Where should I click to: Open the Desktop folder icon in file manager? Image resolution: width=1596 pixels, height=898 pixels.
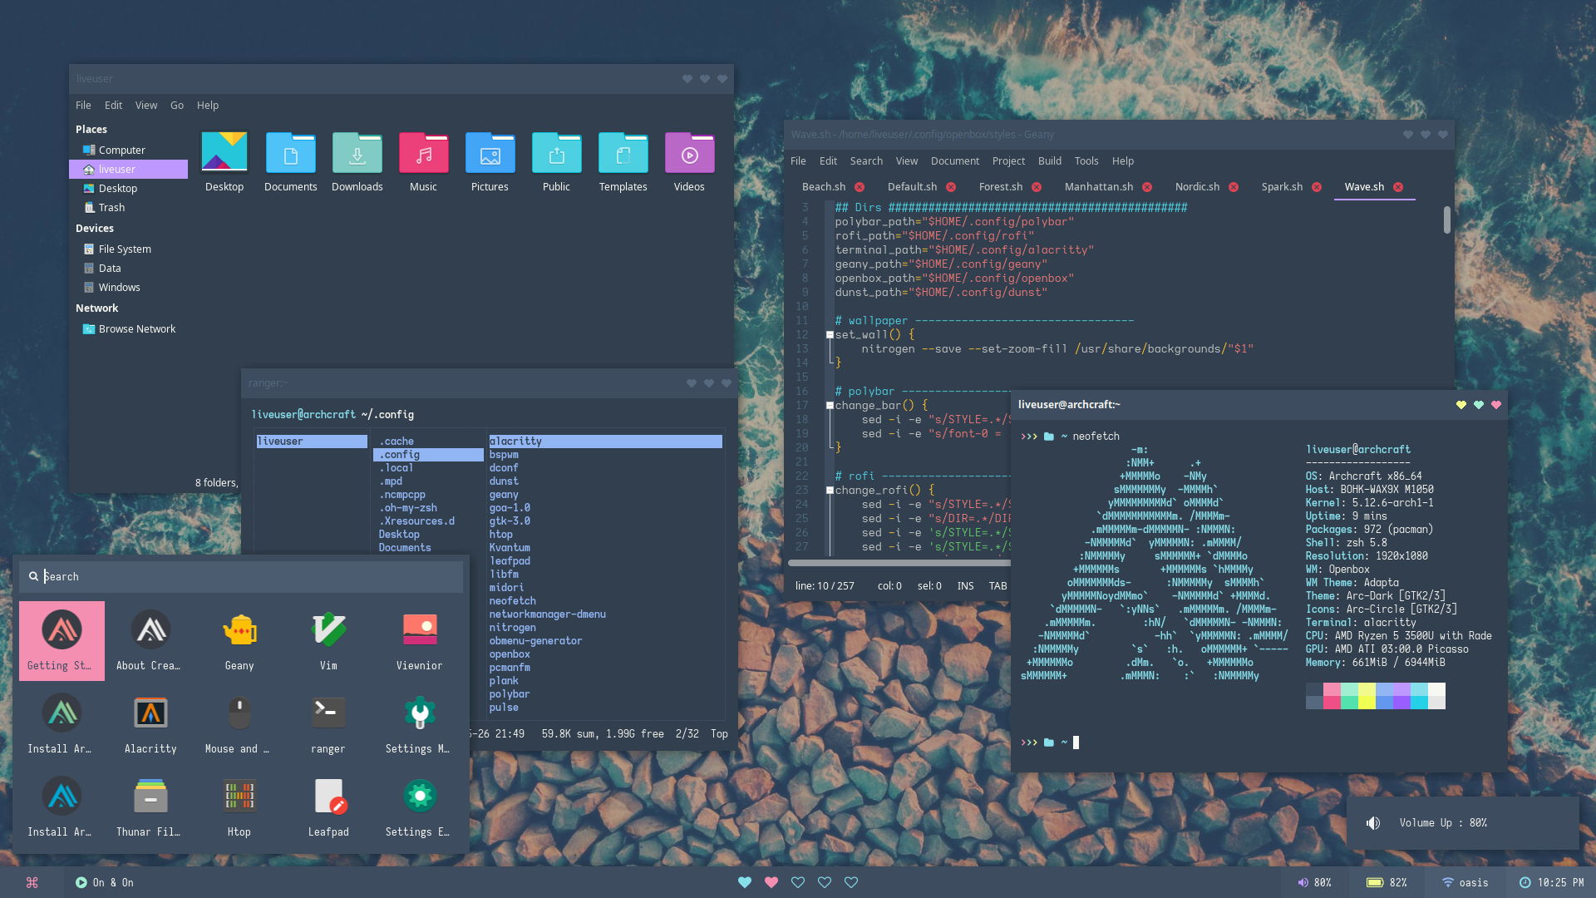pyautogui.click(x=224, y=153)
